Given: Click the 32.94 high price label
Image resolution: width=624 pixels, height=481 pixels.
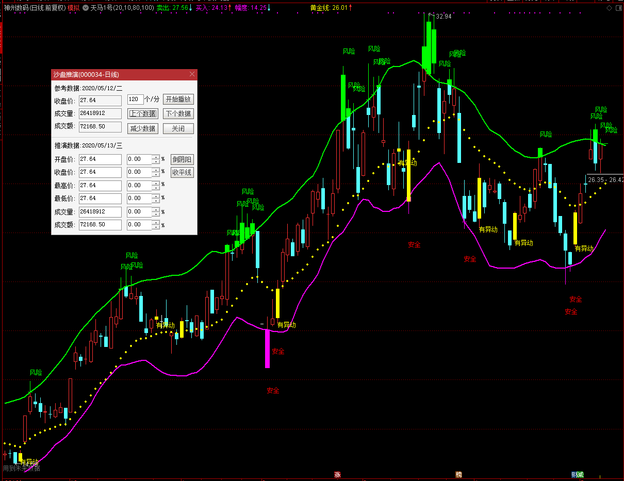Looking at the screenshot, I should pos(444,16).
